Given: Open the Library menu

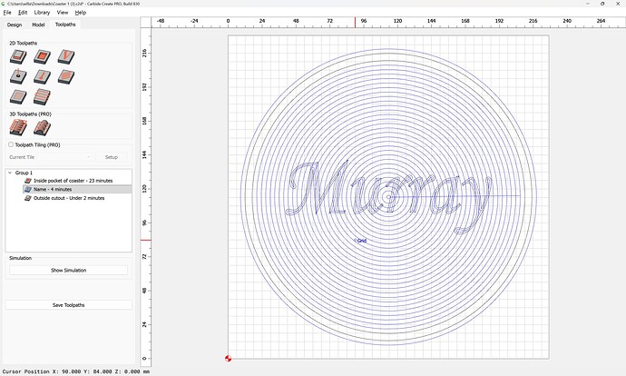Looking at the screenshot, I should [x=42, y=13].
